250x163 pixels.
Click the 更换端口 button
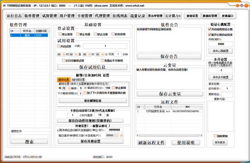tap(227, 16)
